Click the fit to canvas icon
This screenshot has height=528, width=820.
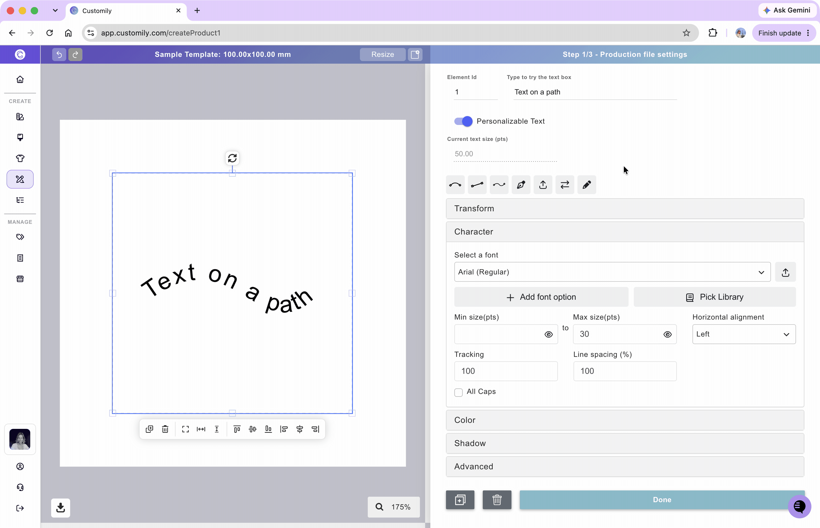(x=185, y=429)
